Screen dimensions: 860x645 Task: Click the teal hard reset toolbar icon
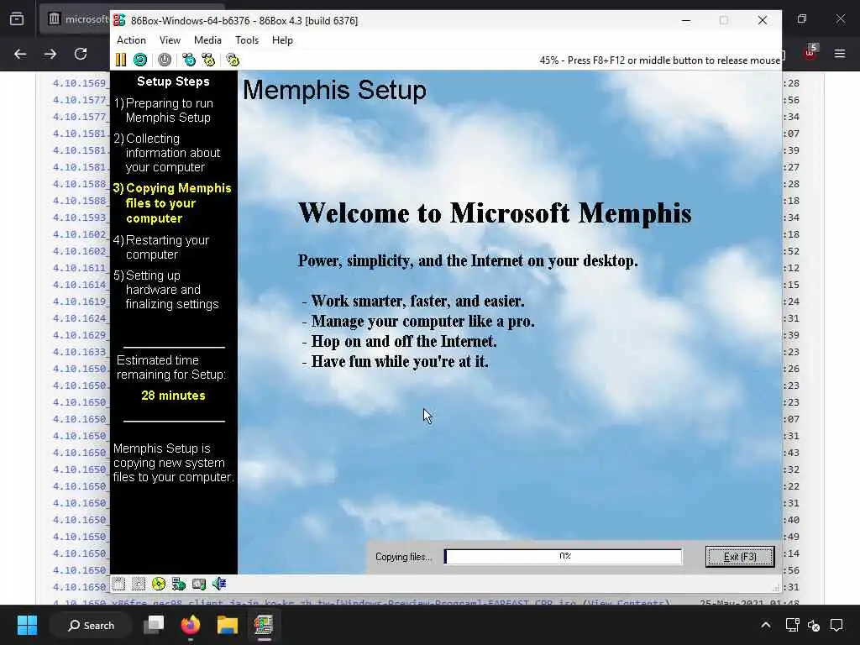[140, 60]
